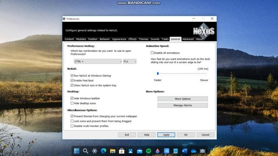The width and height of the screenshot is (278, 156).
Task: Open the Sounds tab
Action: point(155,39)
